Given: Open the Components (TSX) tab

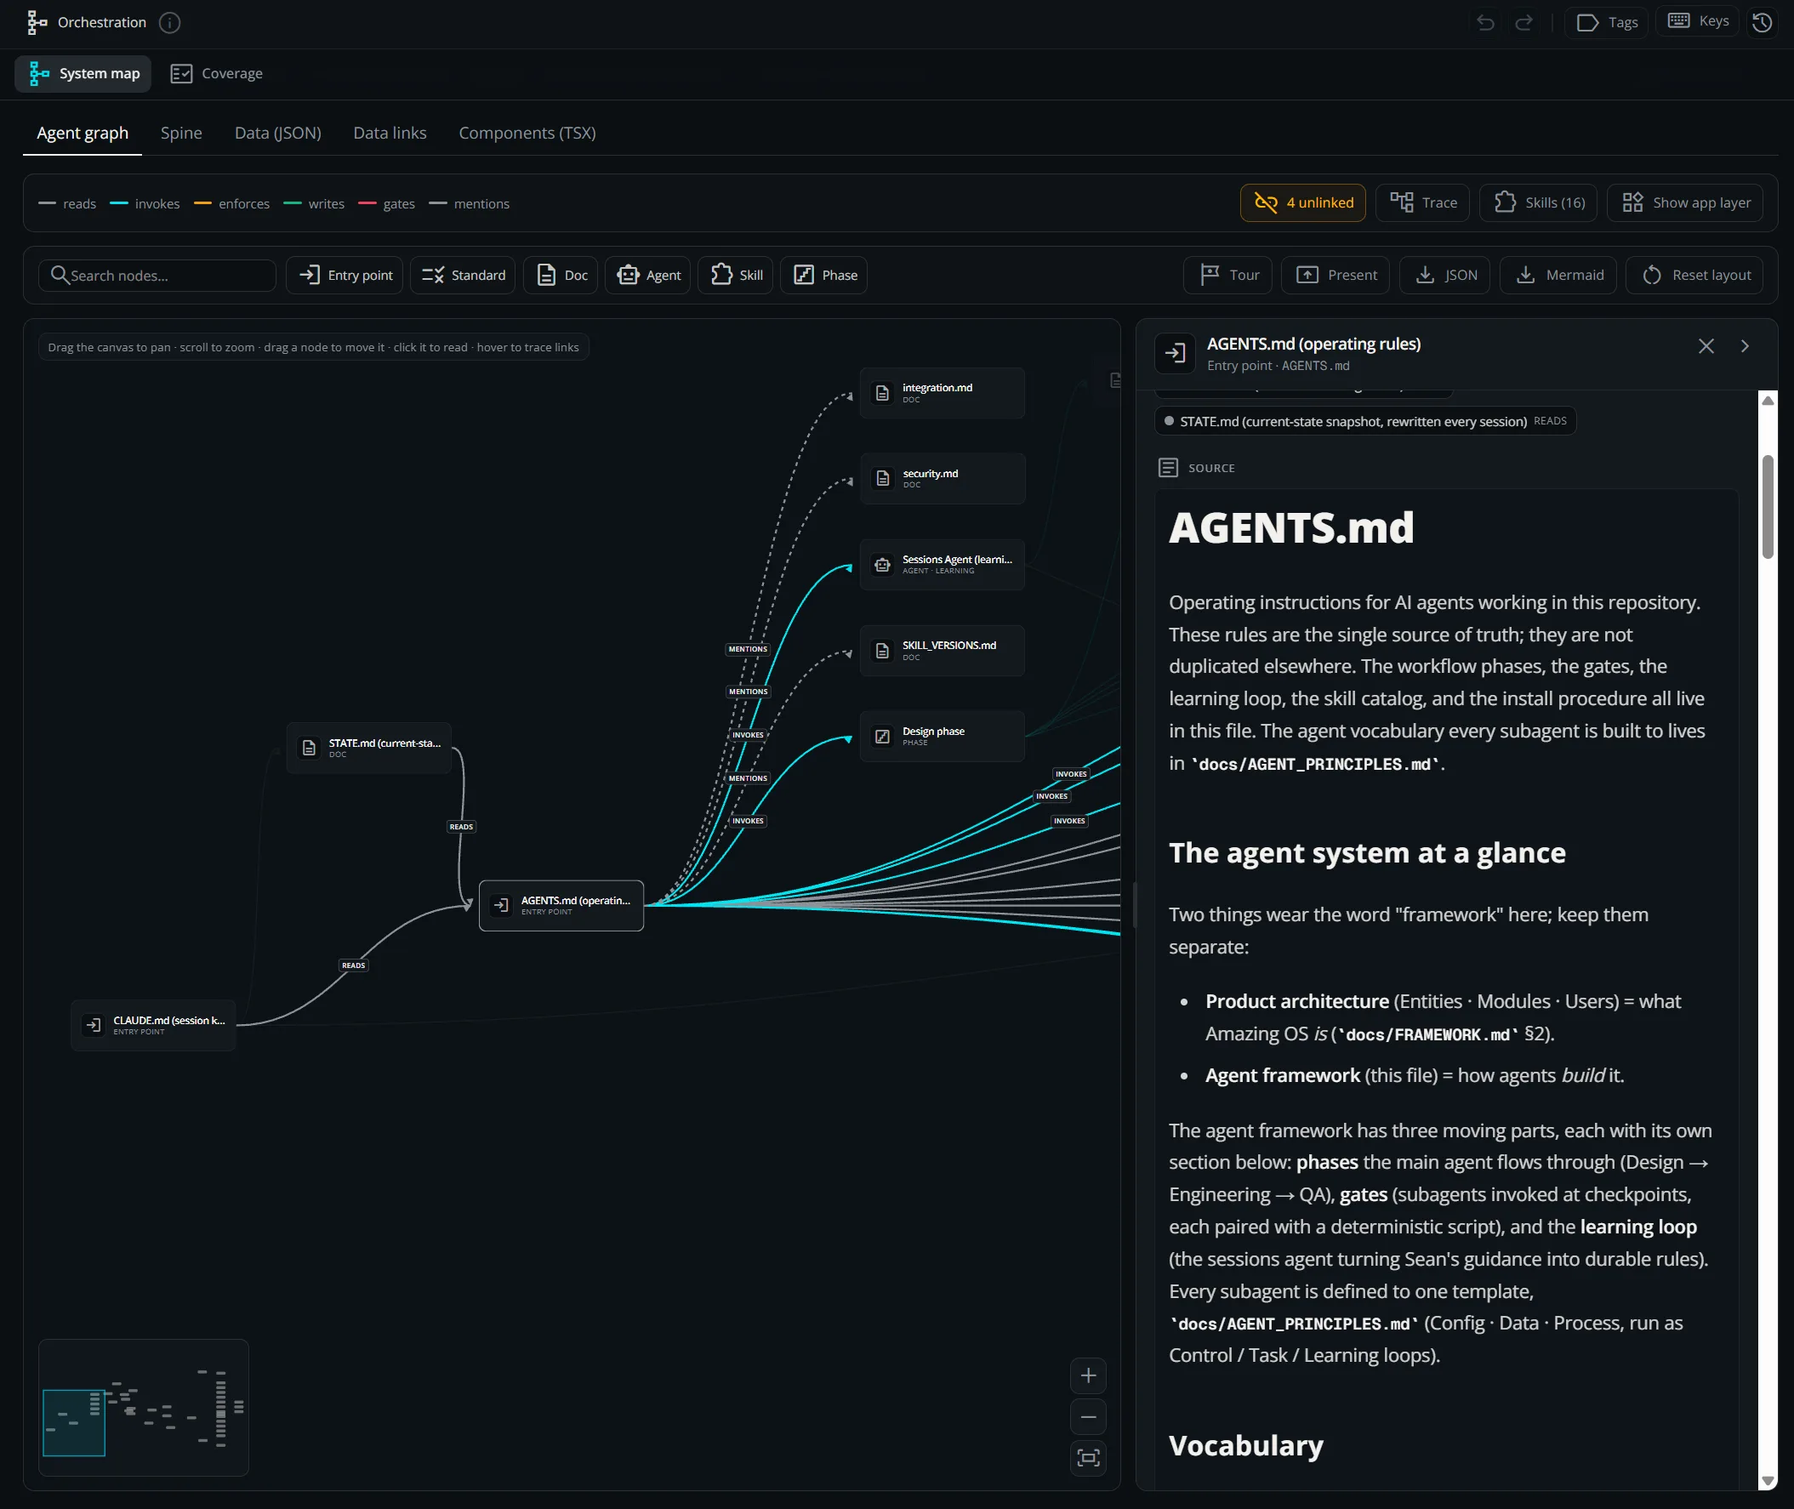Looking at the screenshot, I should 527,133.
